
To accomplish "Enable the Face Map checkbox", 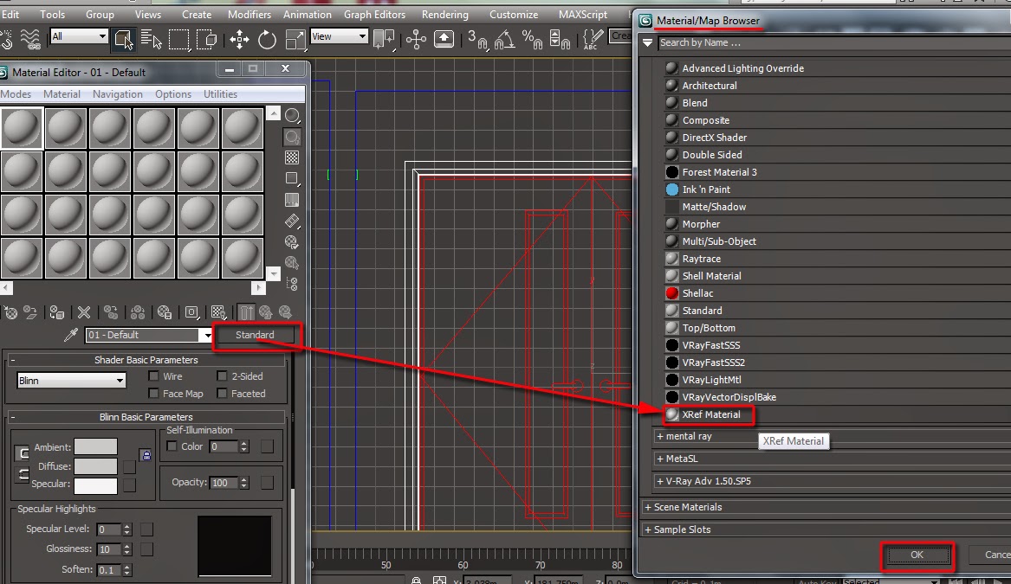I will tap(153, 394).
